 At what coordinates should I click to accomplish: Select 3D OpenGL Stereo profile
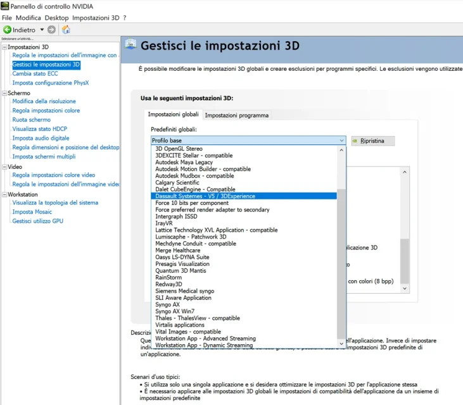tap(244, 149)
